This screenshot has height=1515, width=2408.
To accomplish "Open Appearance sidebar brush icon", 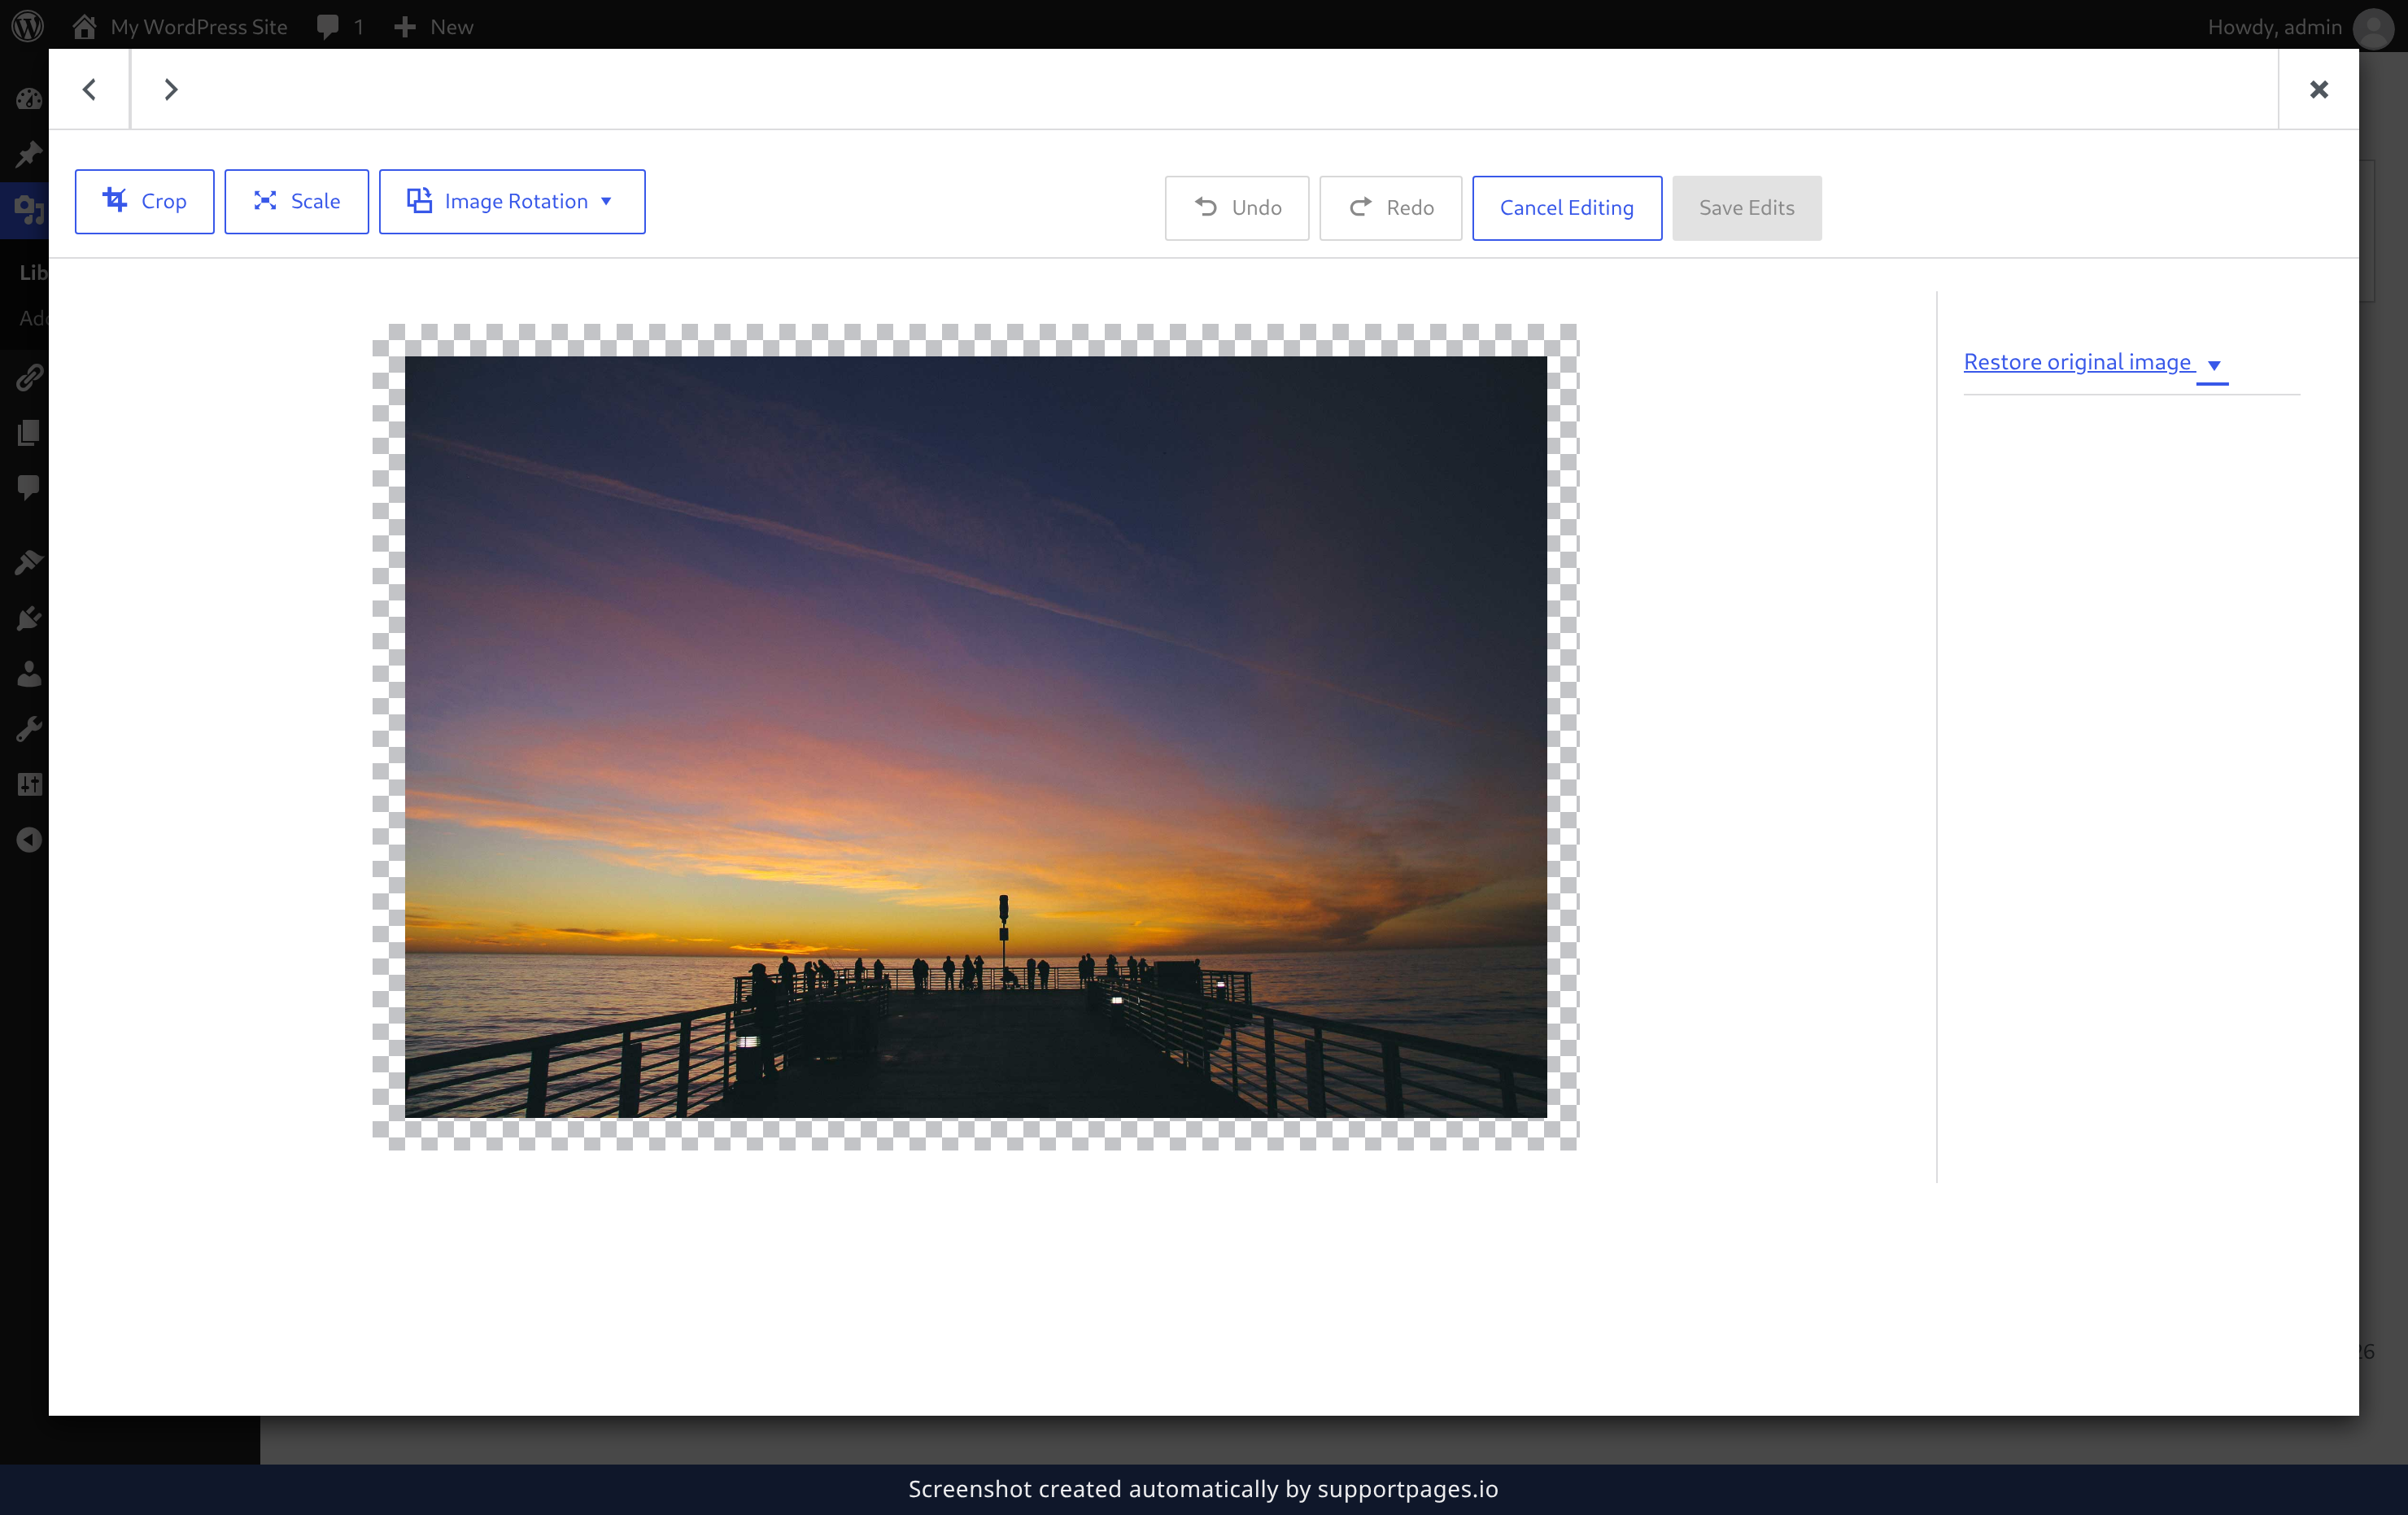I will tap(29, 562).
